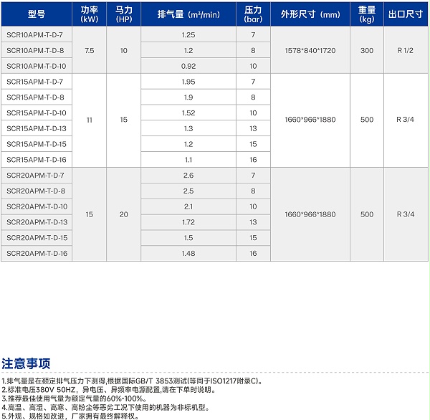Select the 出口尺寸 column header
430x420 pixels.
[x=405, y=14]
